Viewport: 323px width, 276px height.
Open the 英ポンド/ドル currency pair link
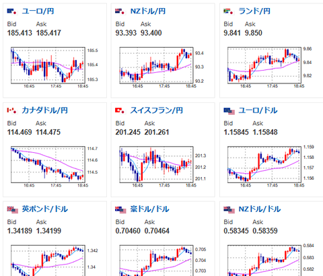tap(44, 209)
